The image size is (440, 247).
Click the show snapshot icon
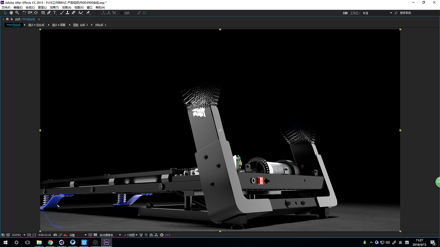60,235
